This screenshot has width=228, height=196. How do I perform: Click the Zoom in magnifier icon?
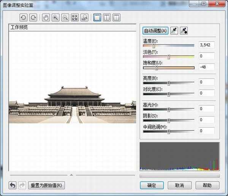55,17
